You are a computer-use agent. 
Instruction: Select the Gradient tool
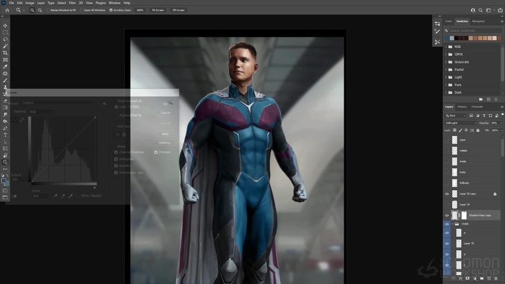(x=5, y=108)
